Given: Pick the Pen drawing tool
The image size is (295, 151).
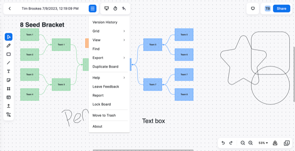Looking at the screenshot, I should click(8, 46).
